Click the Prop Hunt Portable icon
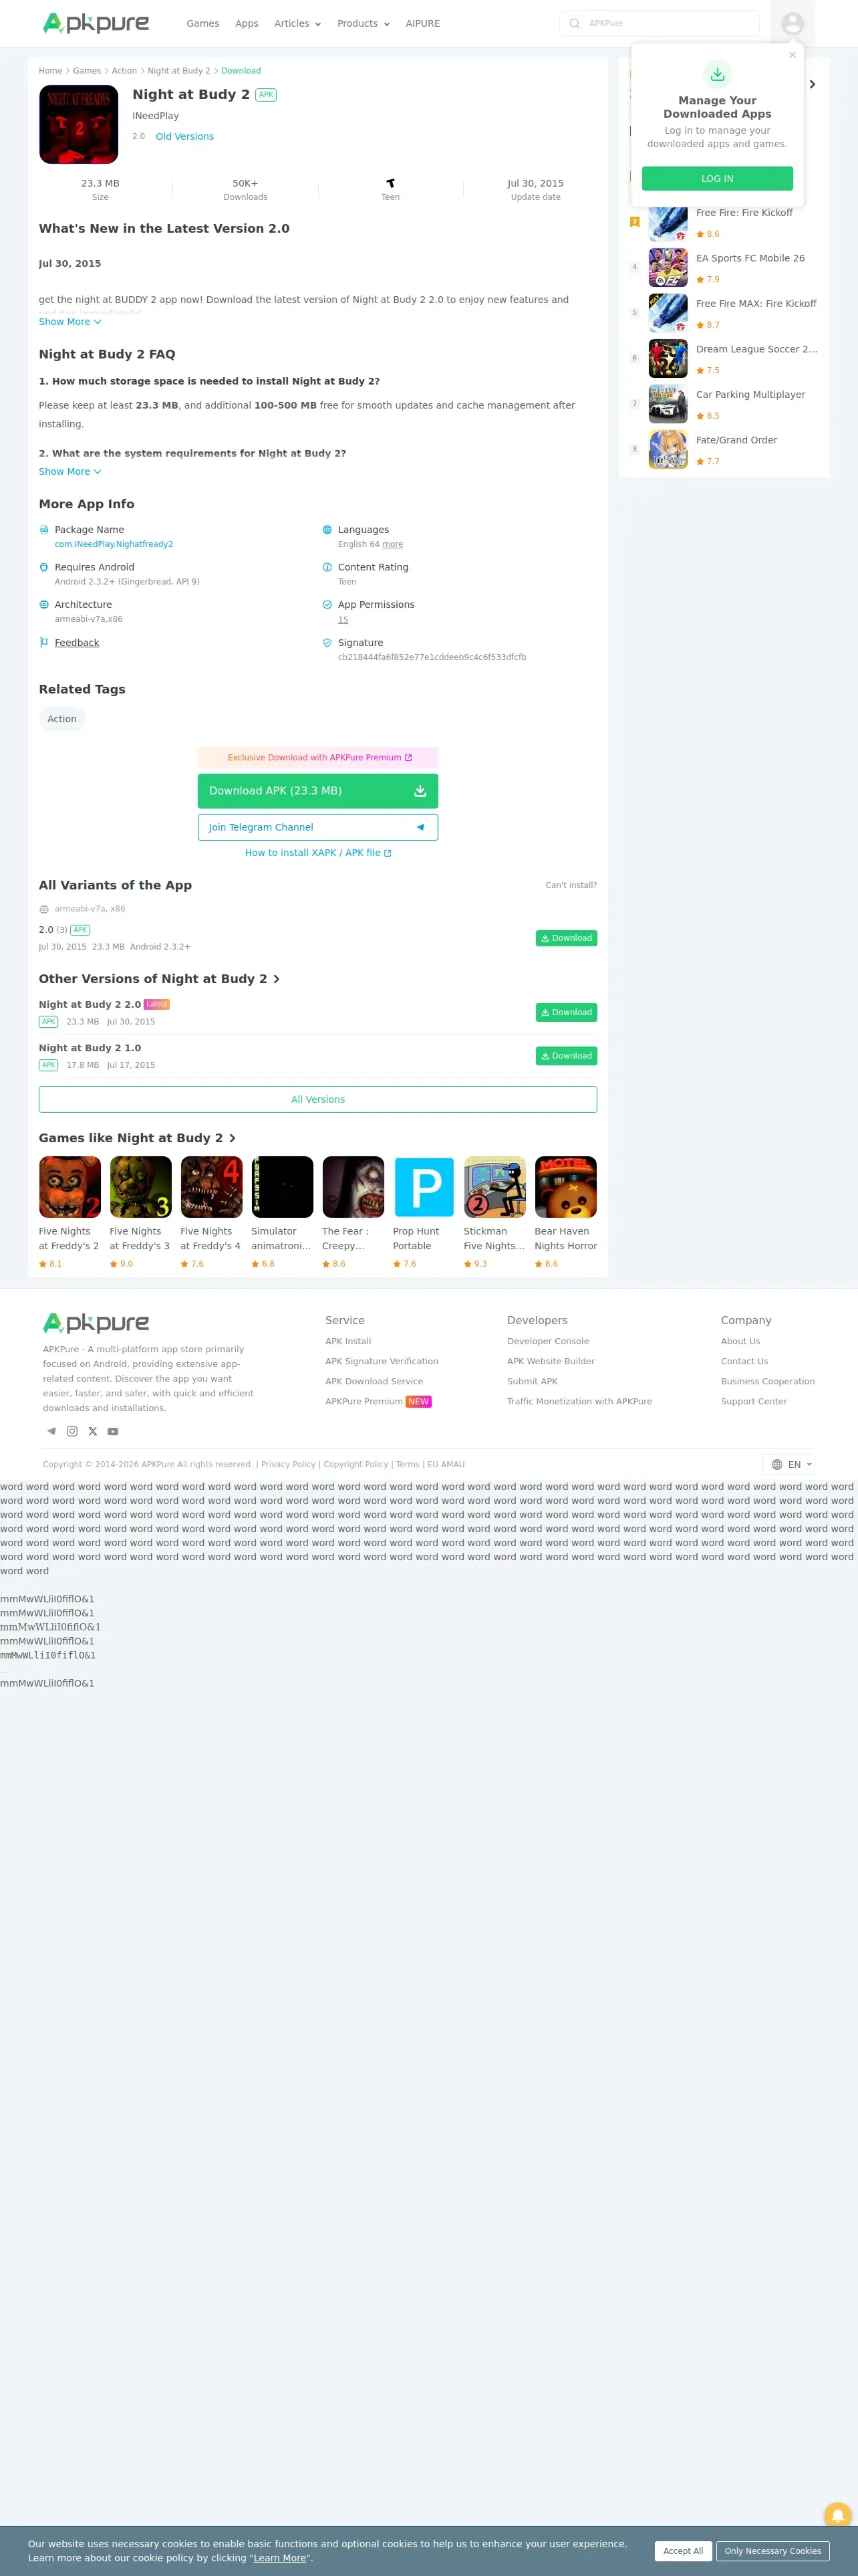Viewport: 858px width, 2576px height. 424,1187
